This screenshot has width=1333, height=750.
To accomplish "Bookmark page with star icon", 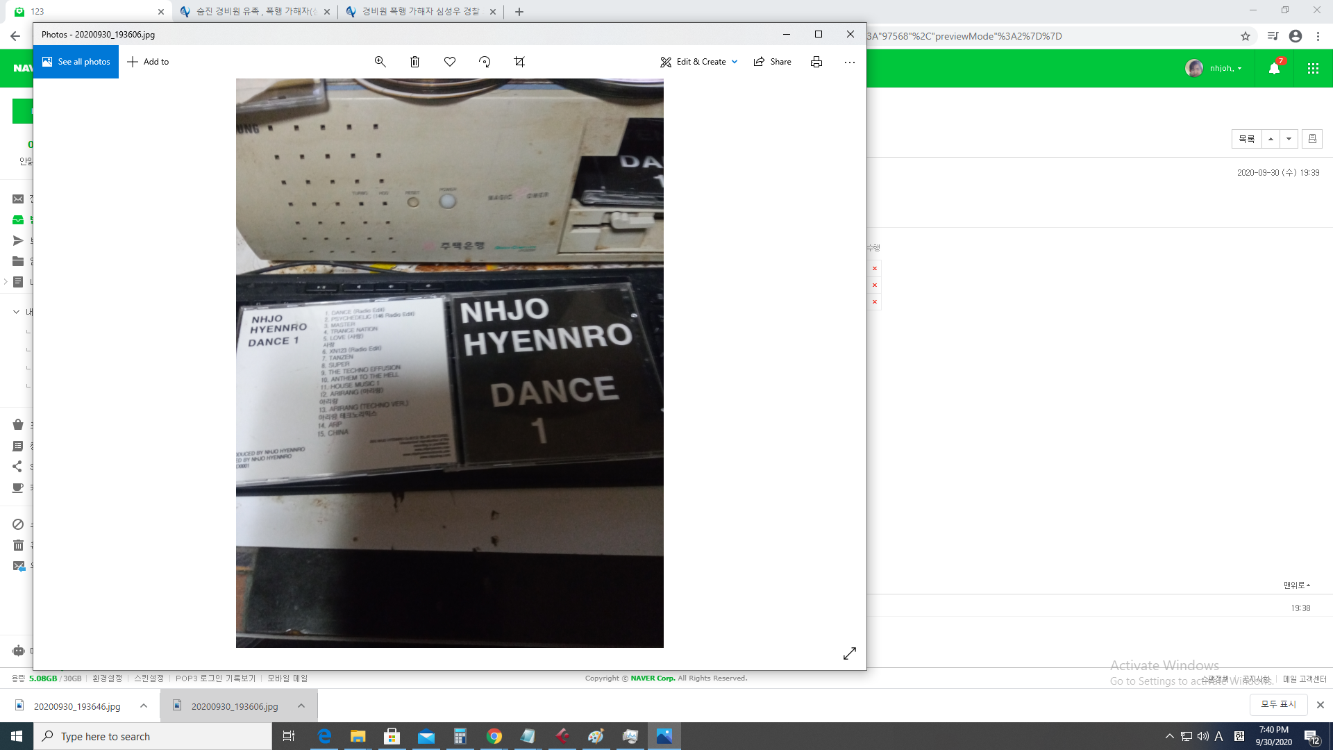I will [x=1246, y=36].
